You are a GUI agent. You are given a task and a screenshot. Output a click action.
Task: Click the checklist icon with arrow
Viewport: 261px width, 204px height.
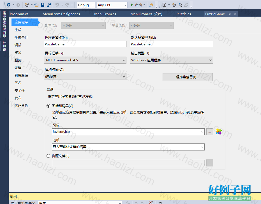tap(180, 5)
